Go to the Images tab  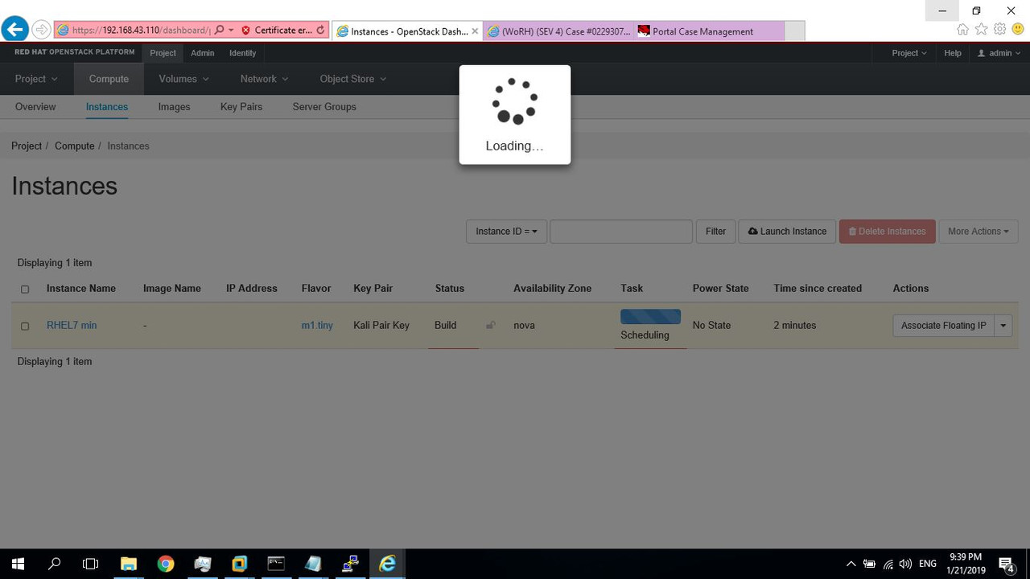pyautogui.click(x=174, y=107)
